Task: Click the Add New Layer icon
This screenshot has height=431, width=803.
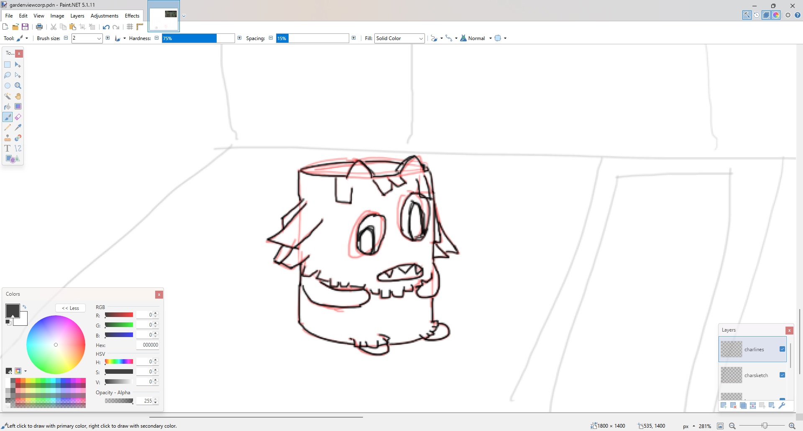Action: tap(724, 405)
